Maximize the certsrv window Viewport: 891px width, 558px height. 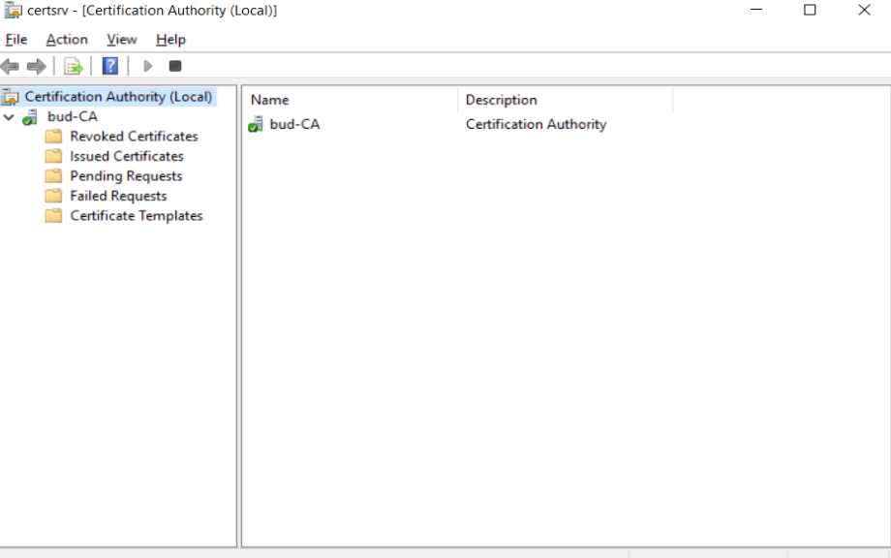coord(810,10)
